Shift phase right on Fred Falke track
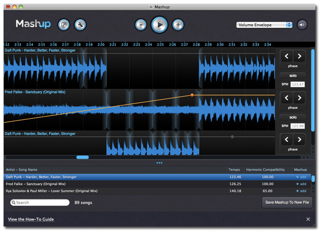 (299, 98)
